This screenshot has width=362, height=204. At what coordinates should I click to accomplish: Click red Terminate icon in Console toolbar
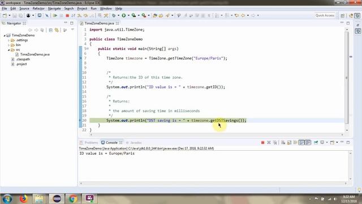pyautogui.click(x=262, y=142)
